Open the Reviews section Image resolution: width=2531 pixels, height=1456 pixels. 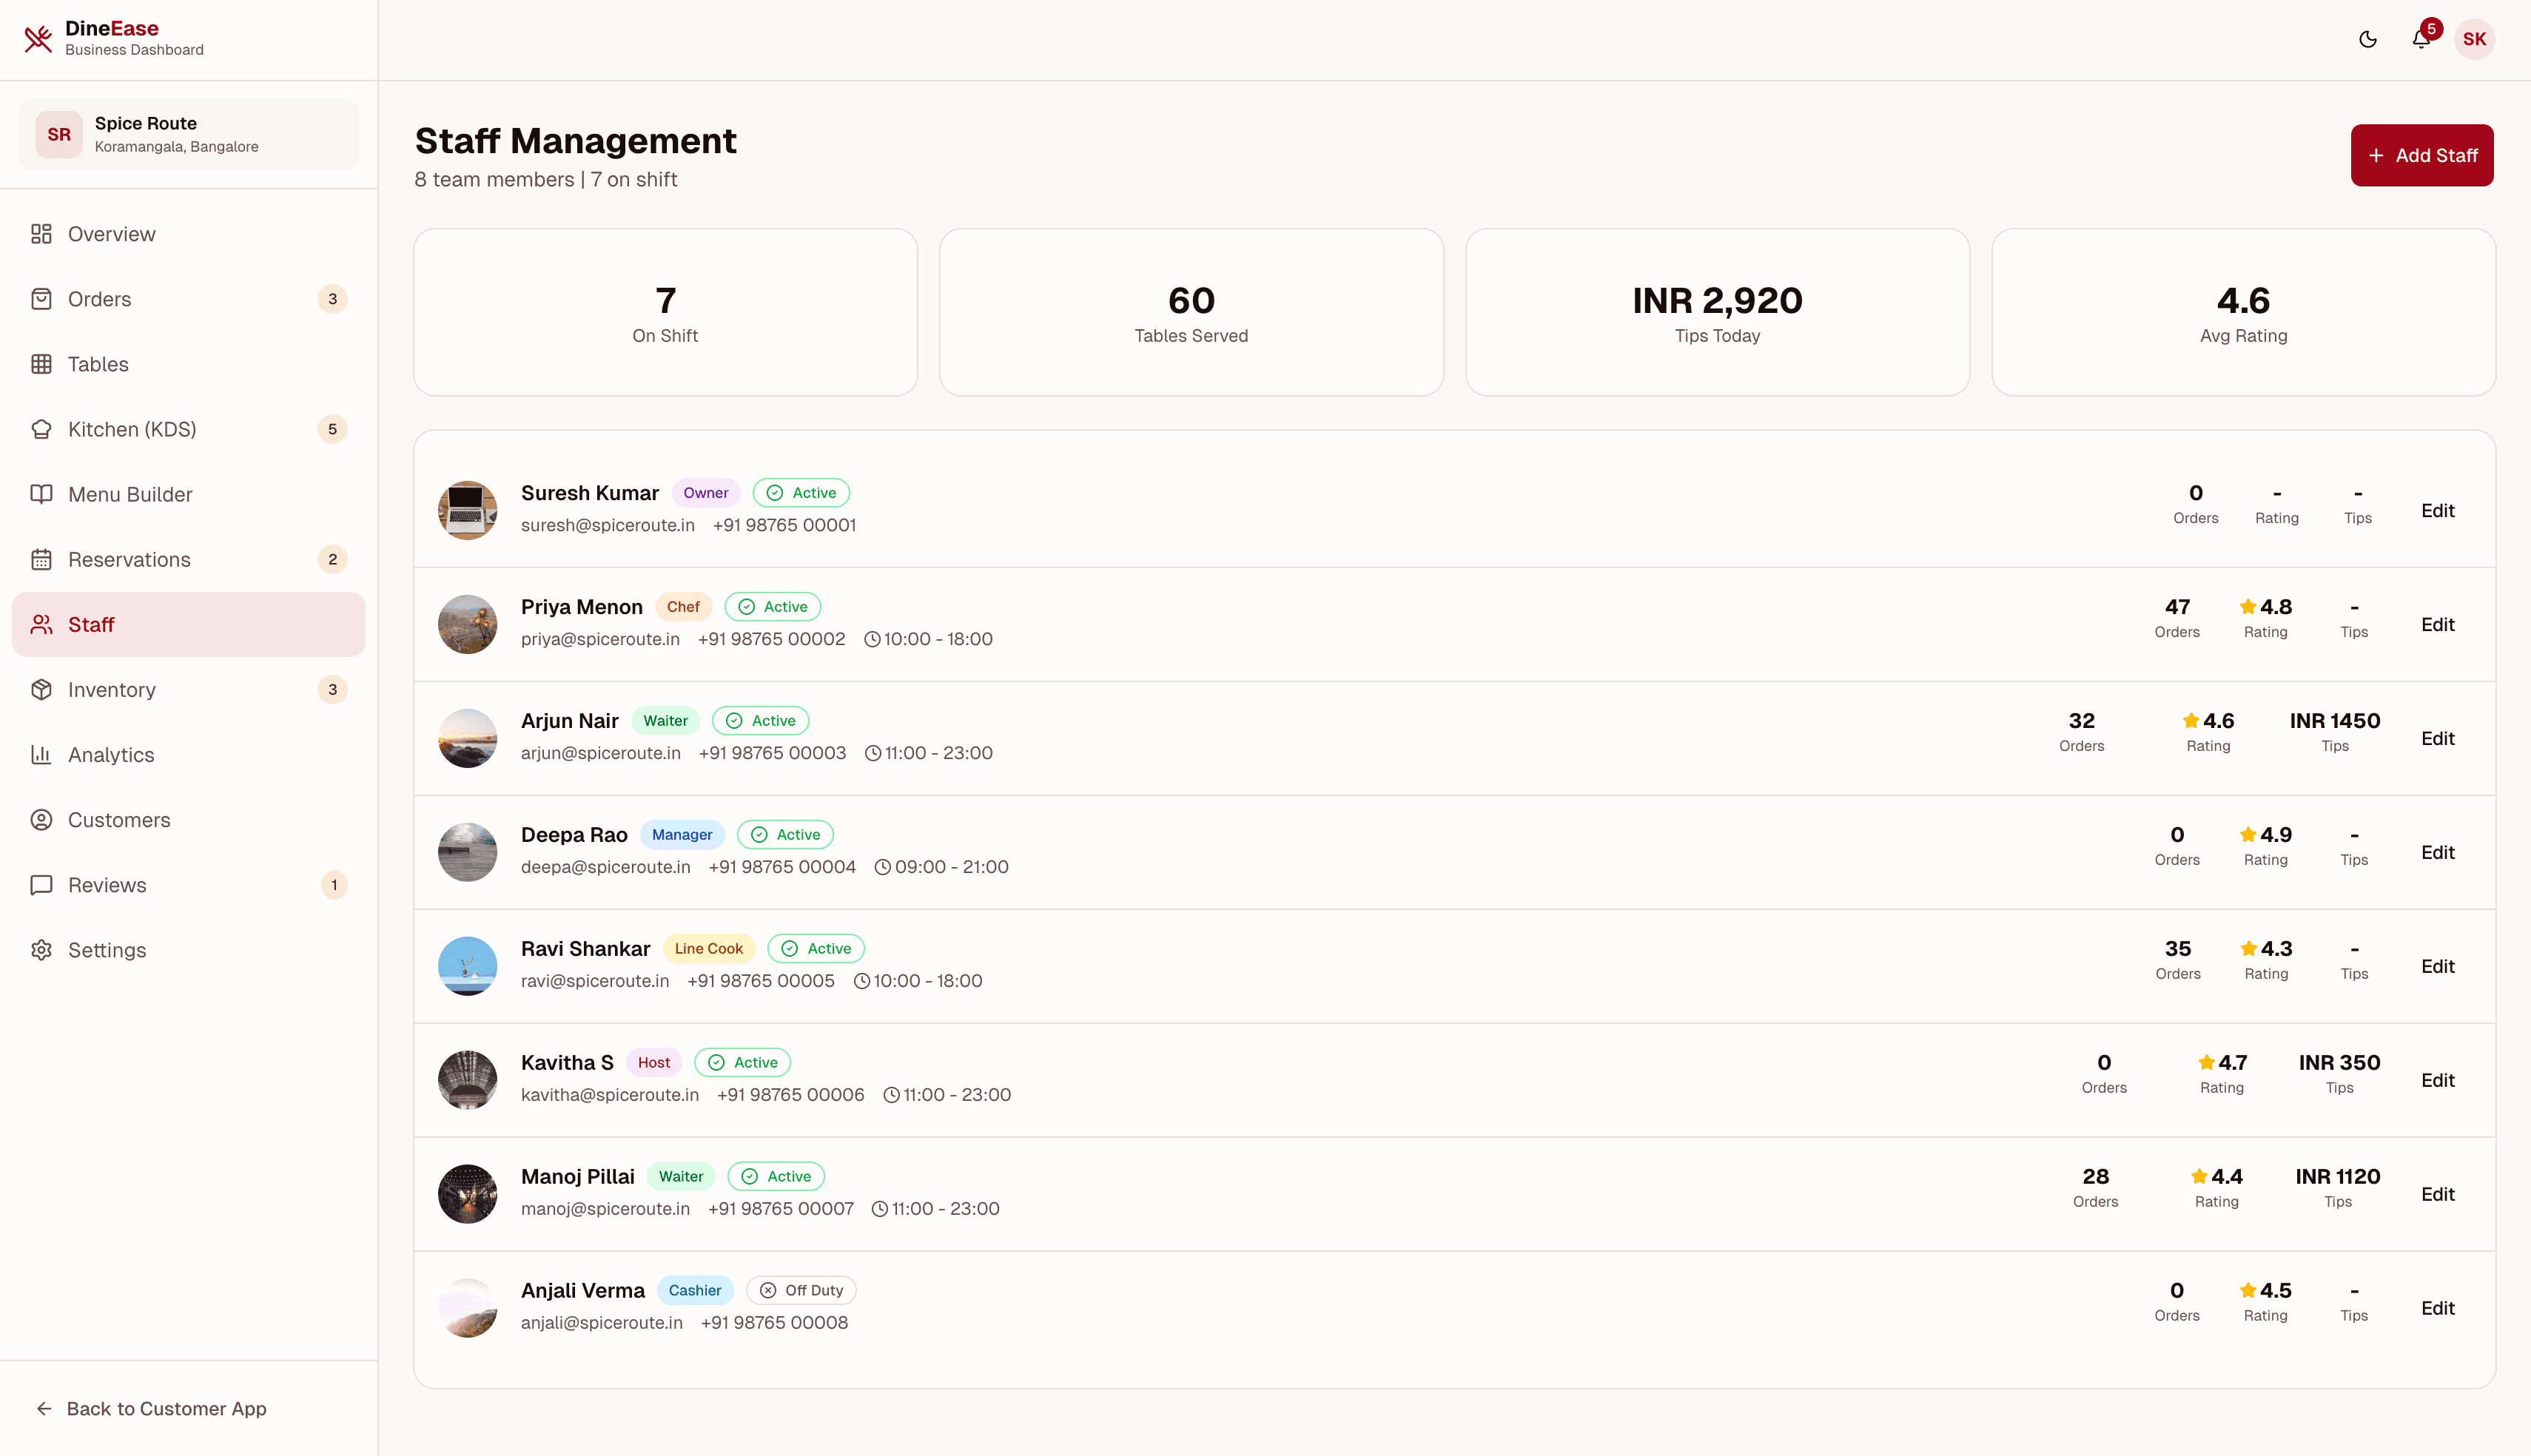click(106, 884)
